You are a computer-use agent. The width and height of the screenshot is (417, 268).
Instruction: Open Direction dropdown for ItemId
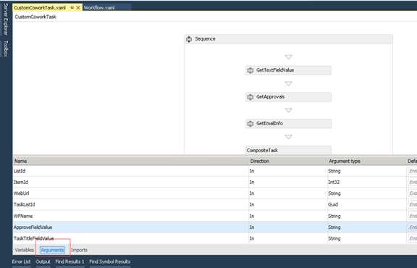tap(287, 182)
